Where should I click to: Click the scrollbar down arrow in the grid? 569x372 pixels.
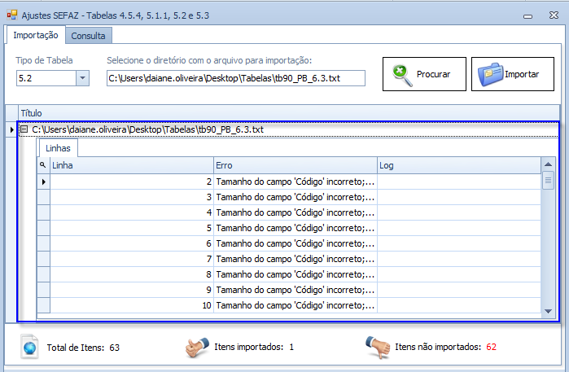pos(549,310)
